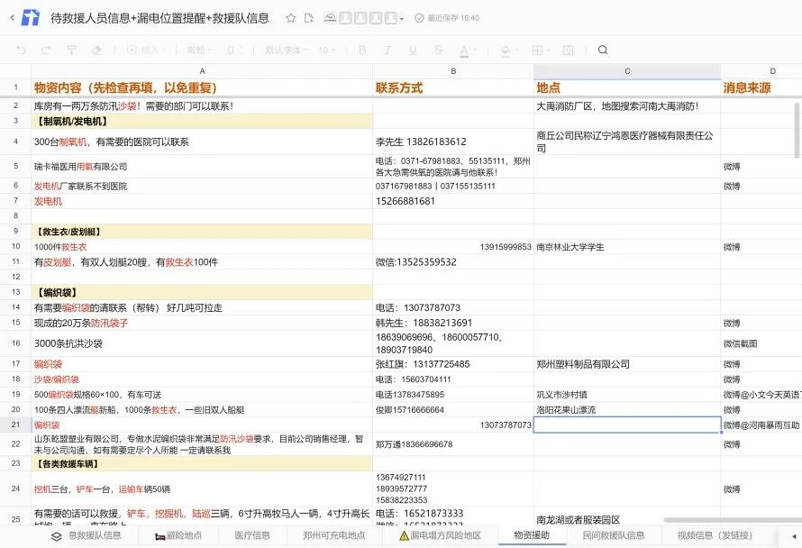Click cell 郑万通18366696678
The height and width of the screenshot is (548, 802).
point(453,444)
